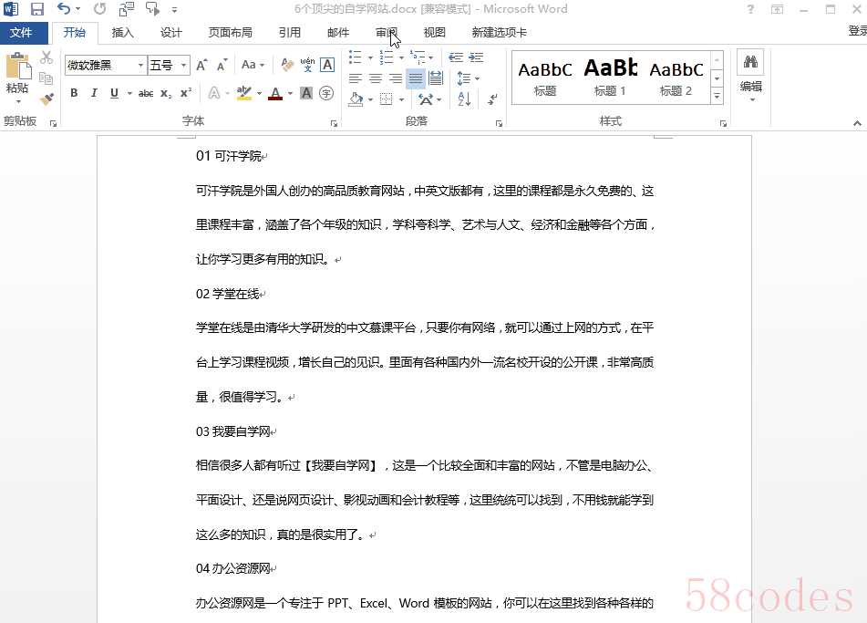Click Clear Formatting eraser icon
This screenshot has height=623, width=867.
[x=287, y=66]
